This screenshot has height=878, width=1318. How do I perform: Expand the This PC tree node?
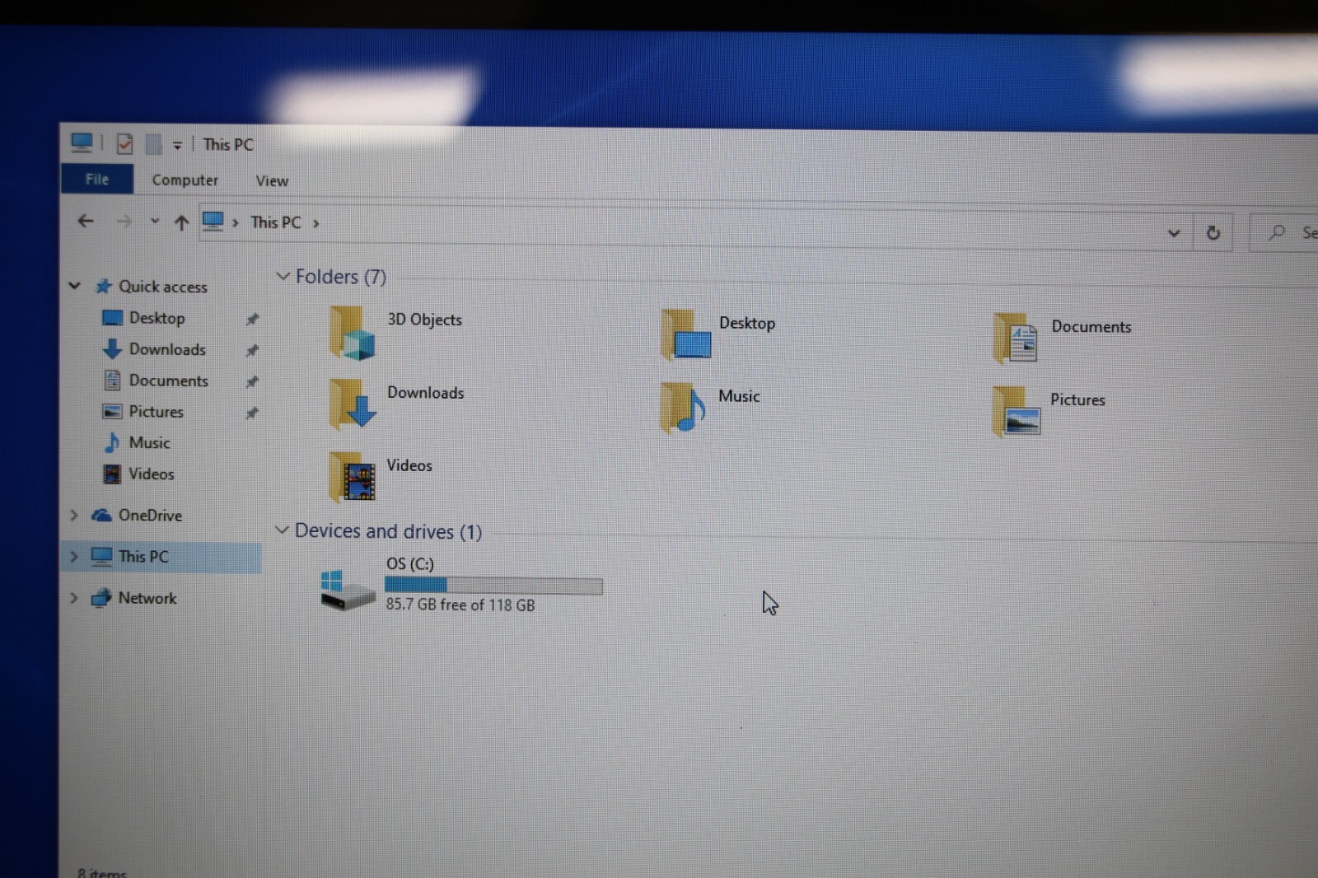73,557
